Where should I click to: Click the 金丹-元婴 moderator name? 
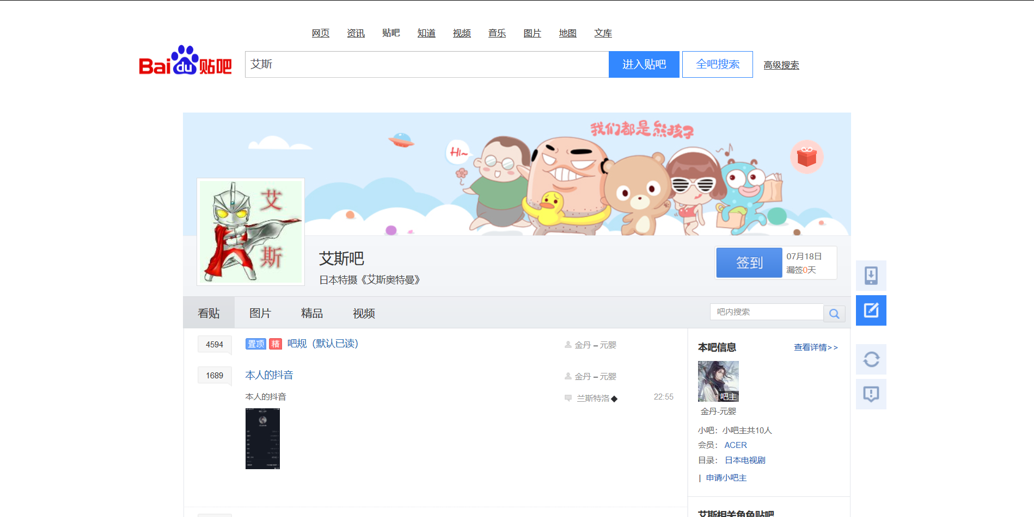(x=718, y=412)
